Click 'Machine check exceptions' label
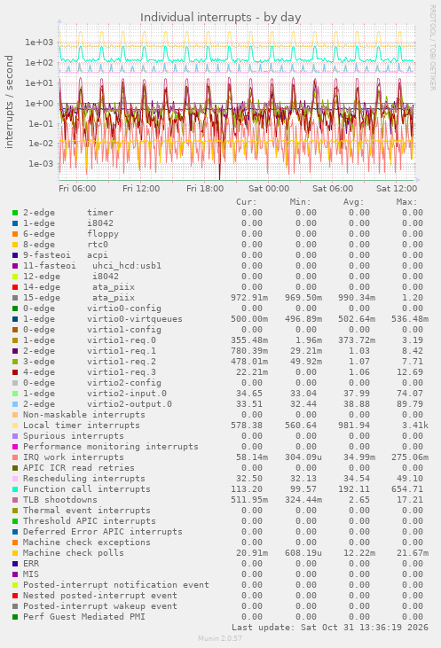 point(86,543)
